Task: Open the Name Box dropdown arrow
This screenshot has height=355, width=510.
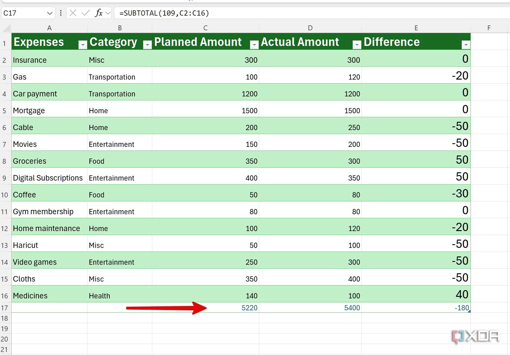Action: coord(49,13)
